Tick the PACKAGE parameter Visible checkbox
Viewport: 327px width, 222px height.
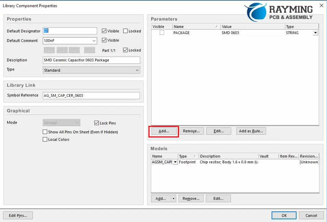coord(162,33)
